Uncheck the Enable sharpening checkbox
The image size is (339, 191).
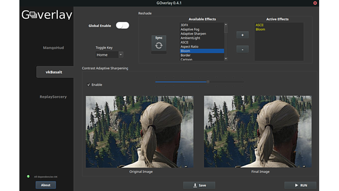tap(88, 84)
